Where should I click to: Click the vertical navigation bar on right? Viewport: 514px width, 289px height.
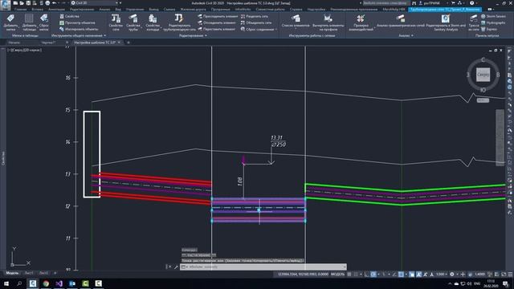(x=500, y=137)
